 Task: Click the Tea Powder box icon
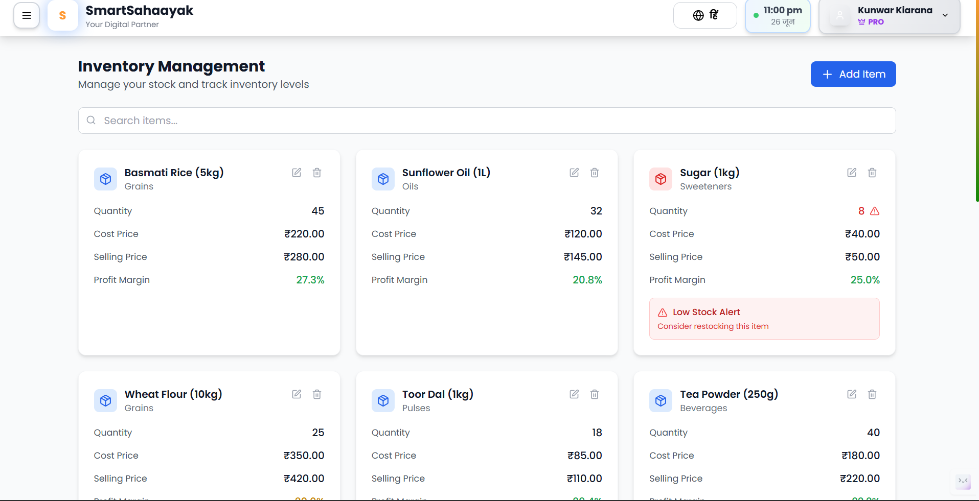tap(661, 400)
